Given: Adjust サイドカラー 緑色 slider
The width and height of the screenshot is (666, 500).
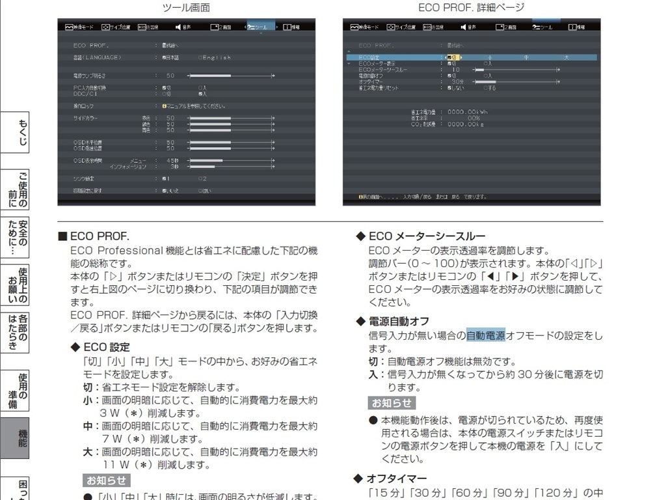Looking at the screenshot, I should [231, 124].
